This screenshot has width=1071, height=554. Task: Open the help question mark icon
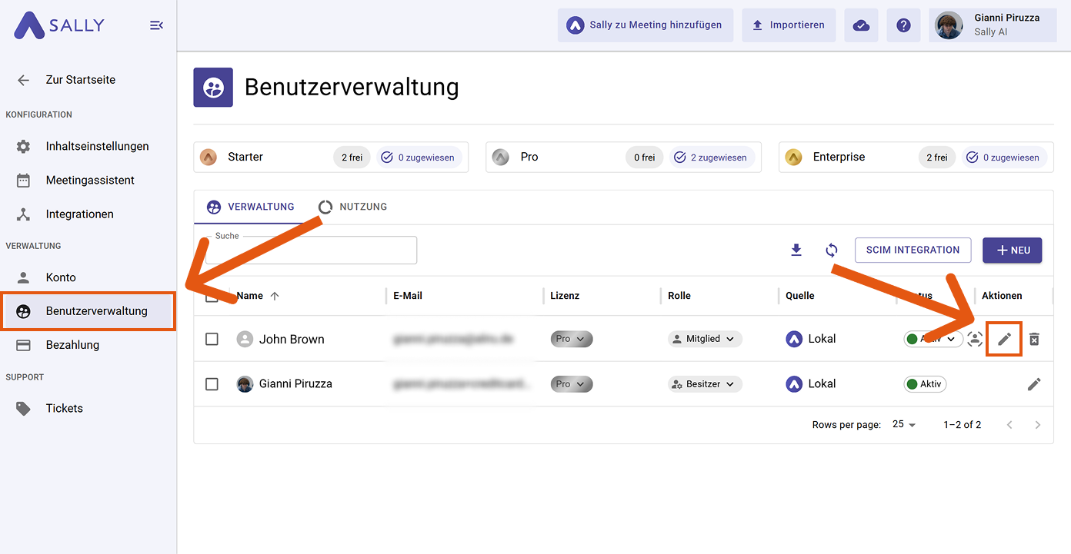click(903, 25)
